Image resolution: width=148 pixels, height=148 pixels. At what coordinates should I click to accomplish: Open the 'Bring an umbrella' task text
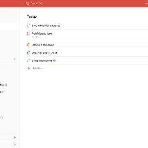(44, 61)
